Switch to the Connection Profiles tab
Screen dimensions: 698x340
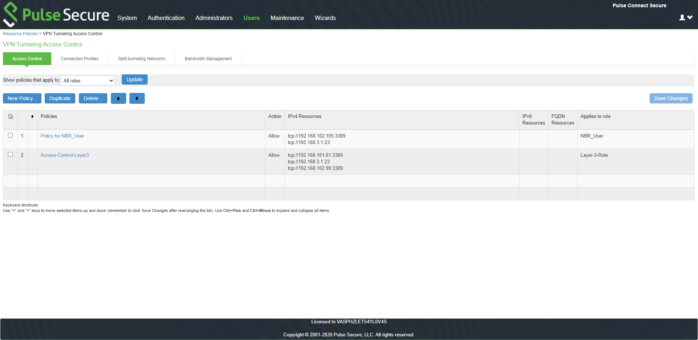point(80,59)
